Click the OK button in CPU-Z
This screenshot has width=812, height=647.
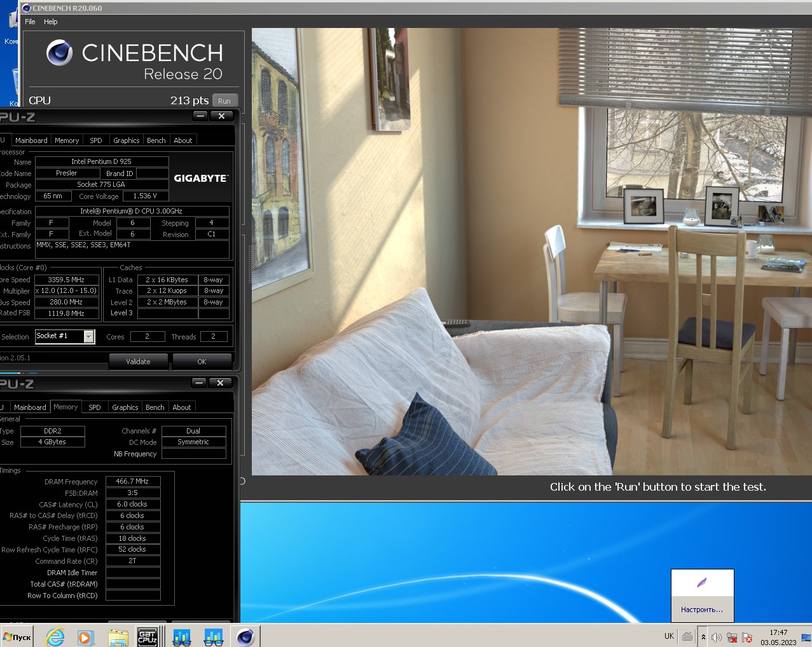pos(202,362)
